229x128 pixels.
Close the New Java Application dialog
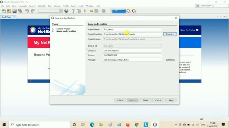(176, 18)
